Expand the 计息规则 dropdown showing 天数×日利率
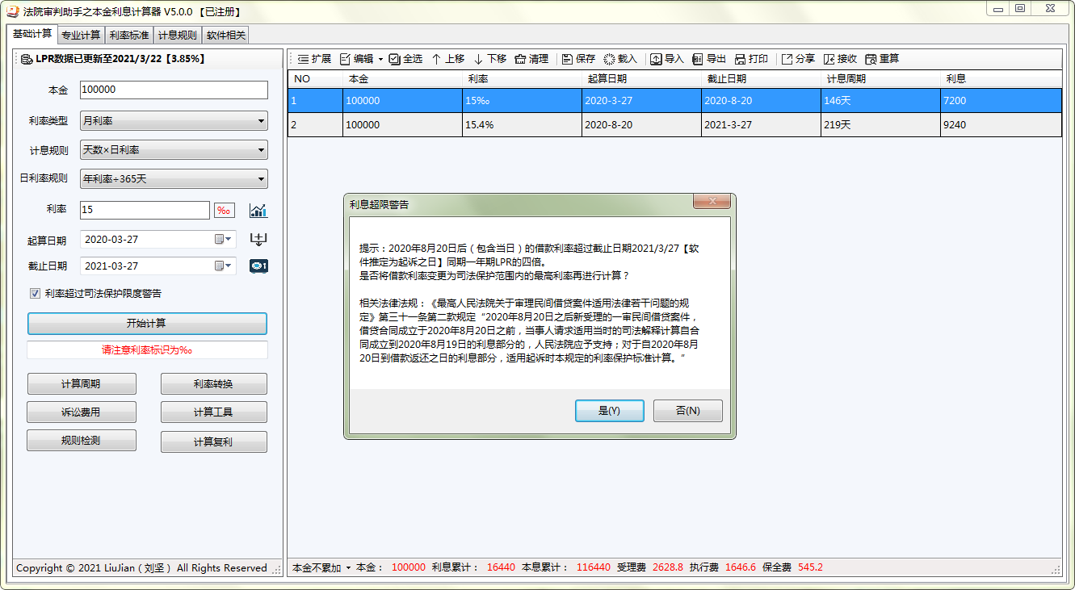 [x=174, y=150]
